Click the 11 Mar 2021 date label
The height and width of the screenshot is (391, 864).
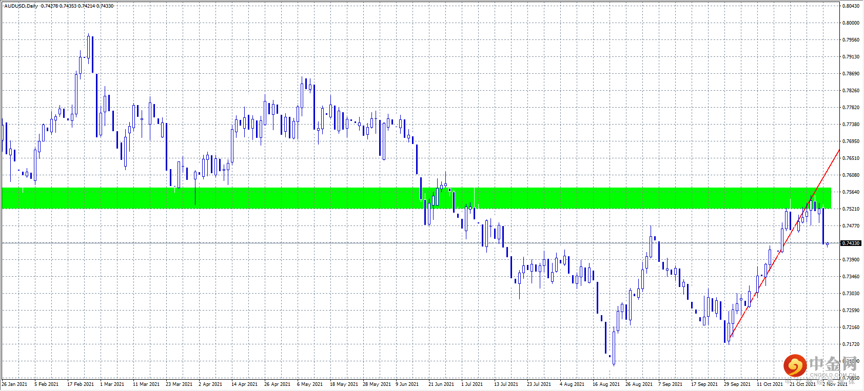146,384
